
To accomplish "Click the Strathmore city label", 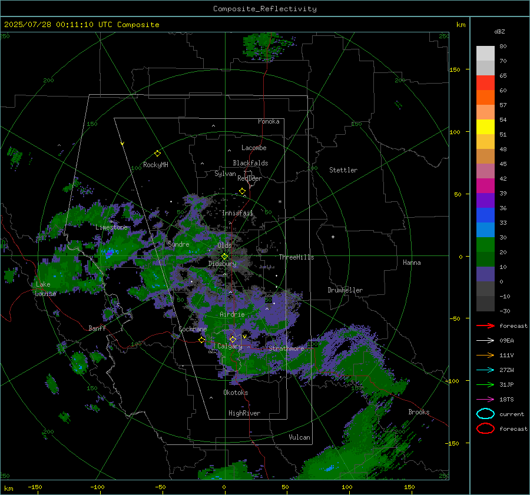I will (286, 348).
